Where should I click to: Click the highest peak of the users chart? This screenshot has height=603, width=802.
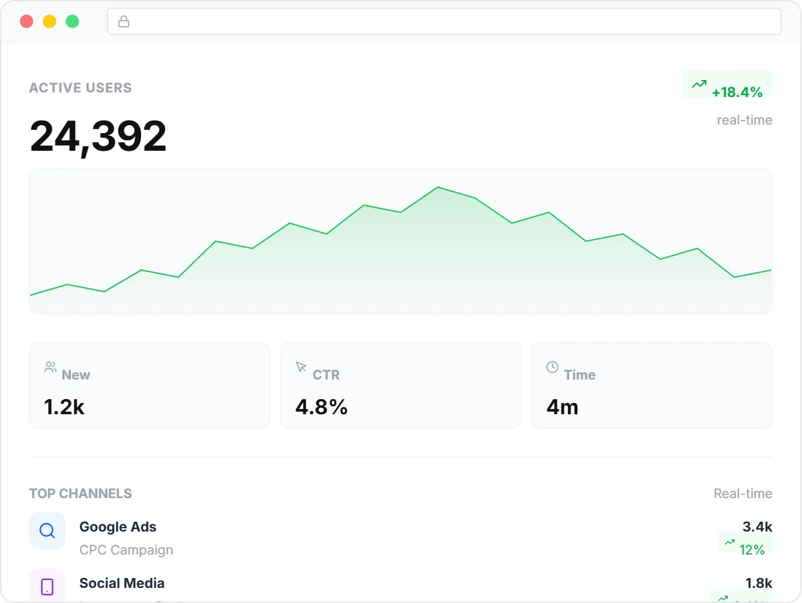(x=438, y=187)
